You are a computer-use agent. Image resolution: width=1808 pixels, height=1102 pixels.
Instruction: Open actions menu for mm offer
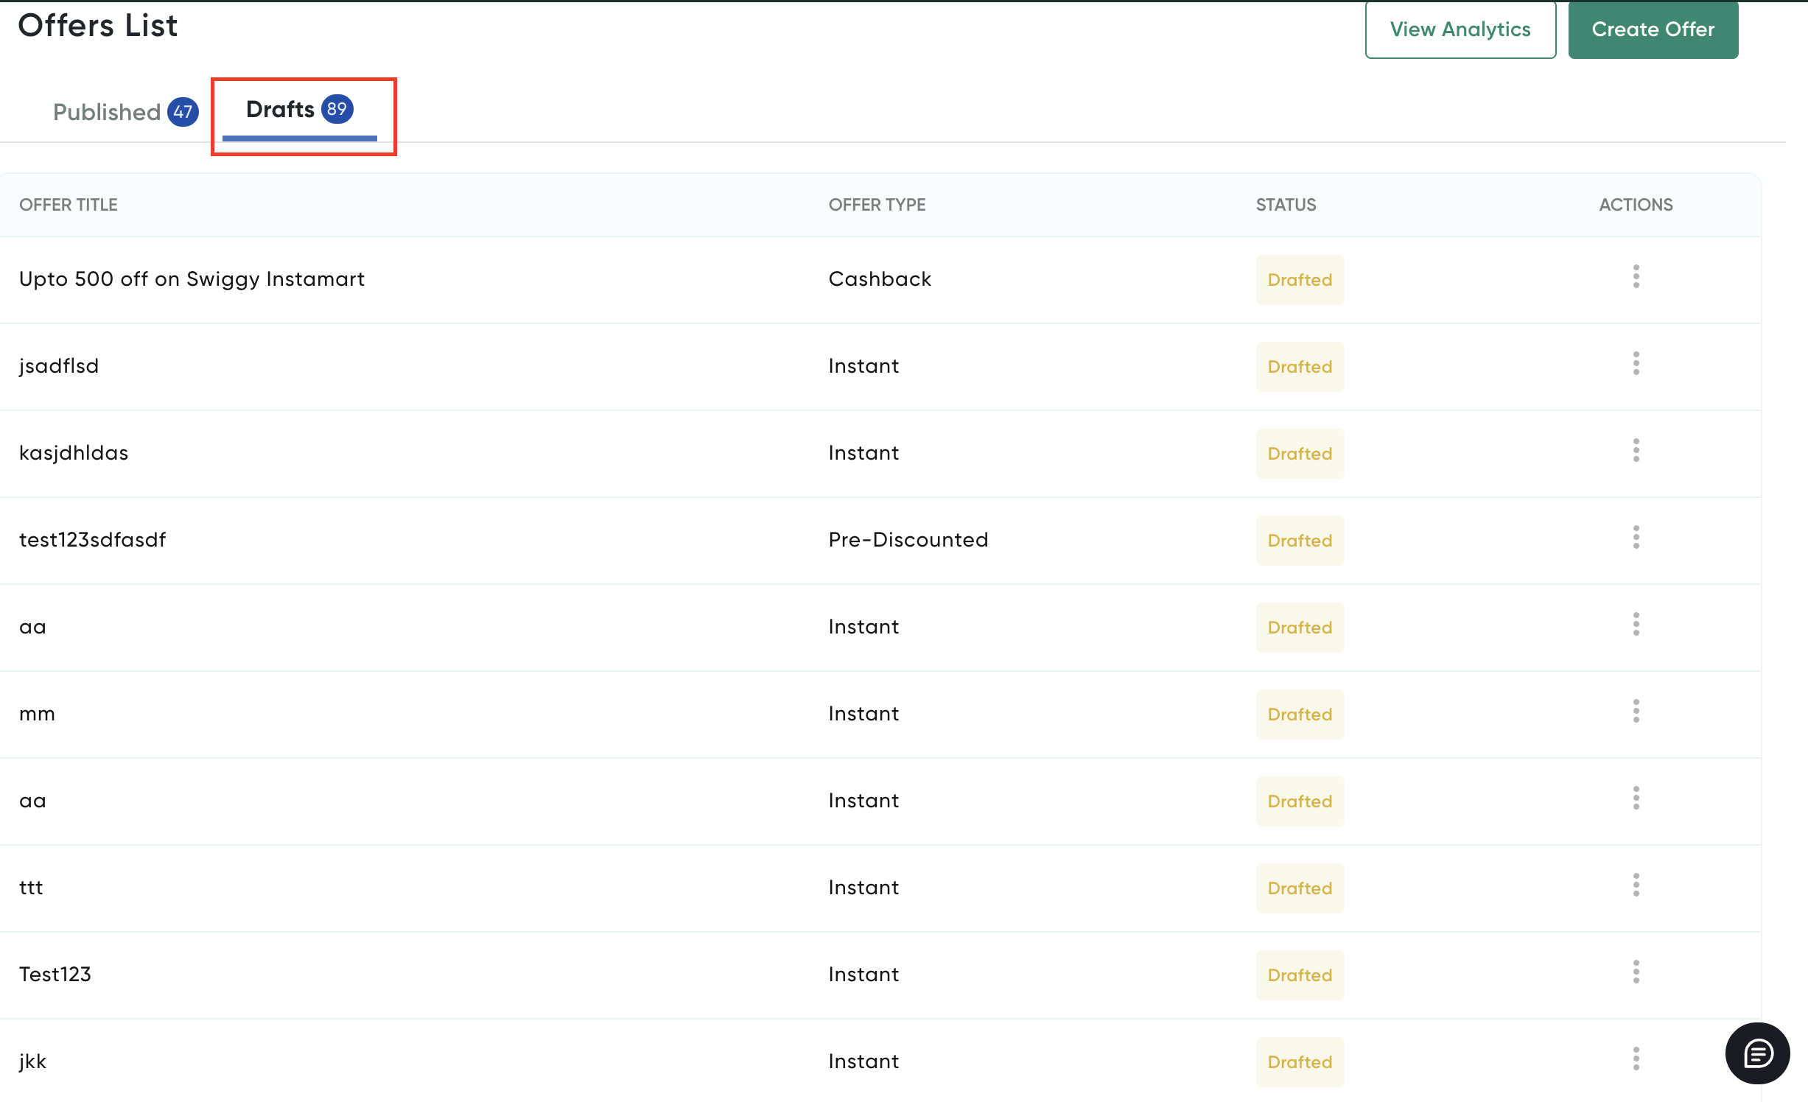pos(1636,712)
